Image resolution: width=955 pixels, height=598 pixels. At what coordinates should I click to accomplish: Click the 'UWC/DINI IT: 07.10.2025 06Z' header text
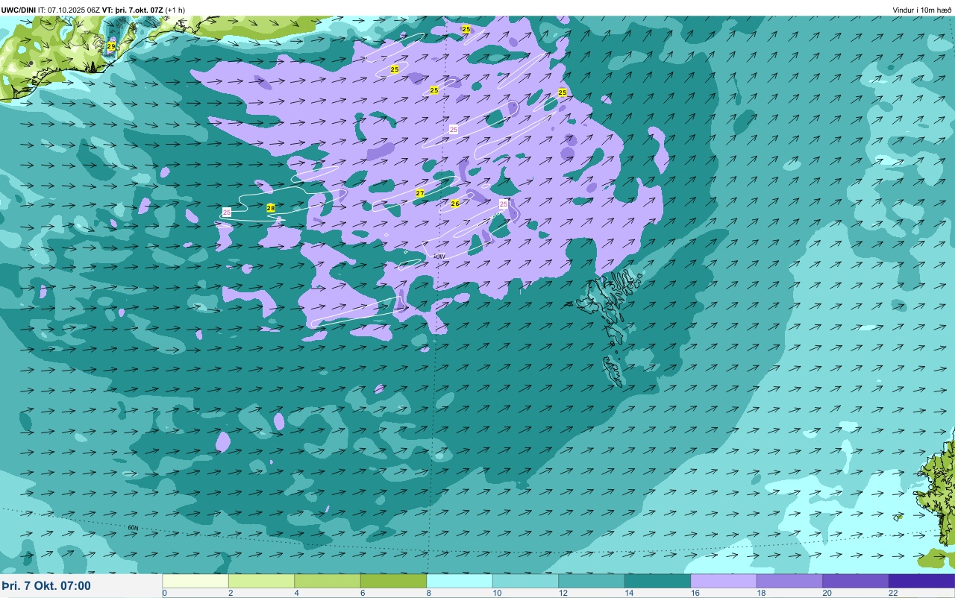(51, 10)
